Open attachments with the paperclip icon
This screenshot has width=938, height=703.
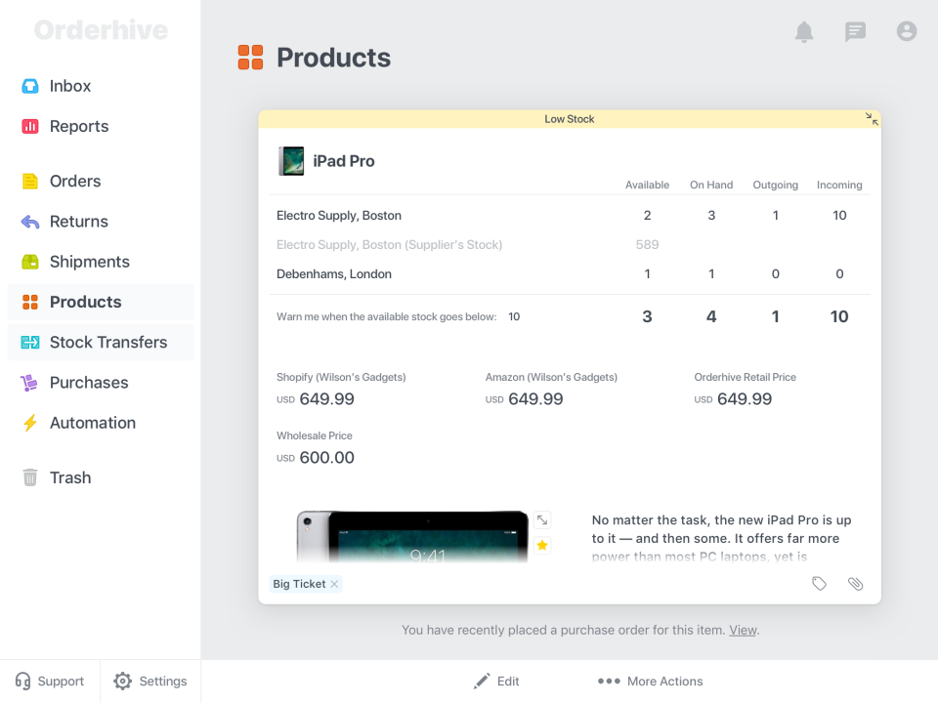[x=855, y=583]
